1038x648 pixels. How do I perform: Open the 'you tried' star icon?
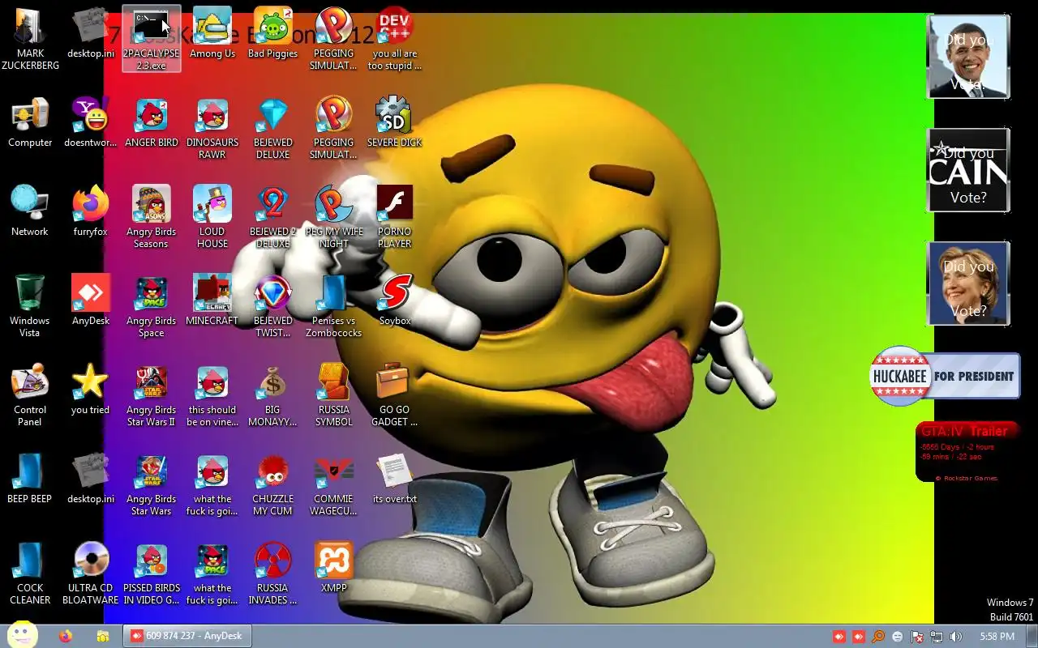pos(91,390)
